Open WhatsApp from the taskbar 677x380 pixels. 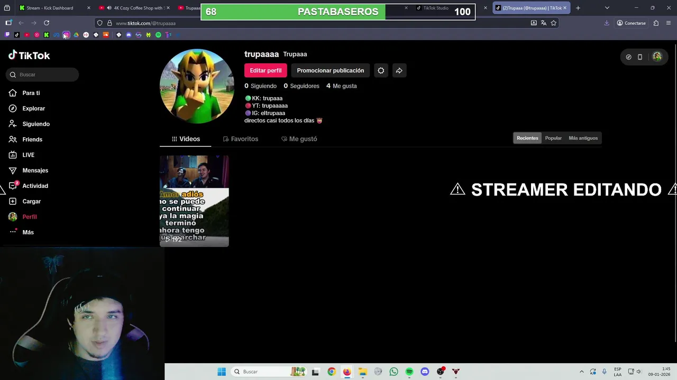pos(394,372)
